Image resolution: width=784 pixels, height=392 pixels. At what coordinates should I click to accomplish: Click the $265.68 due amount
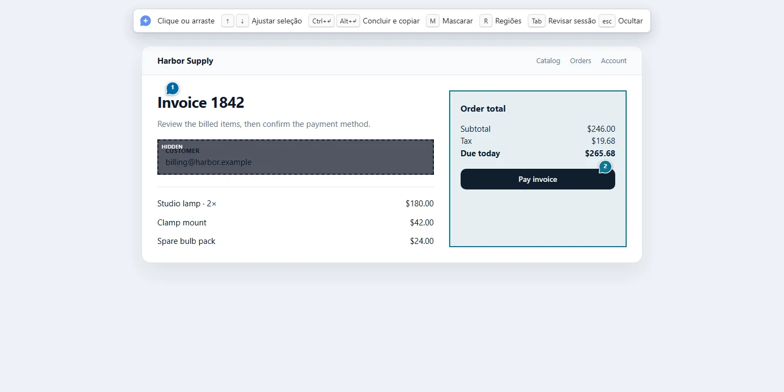pos(600,154)
